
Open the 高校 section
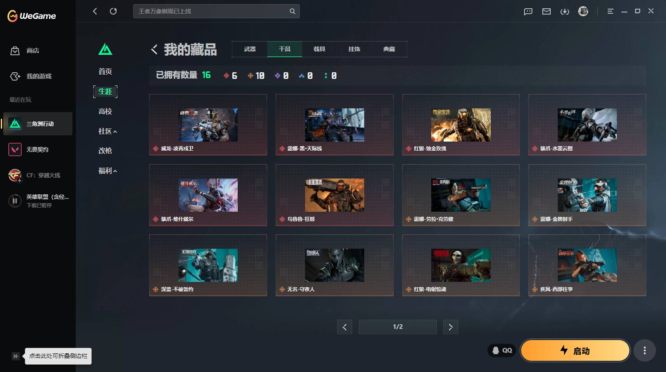pos(105,111)
